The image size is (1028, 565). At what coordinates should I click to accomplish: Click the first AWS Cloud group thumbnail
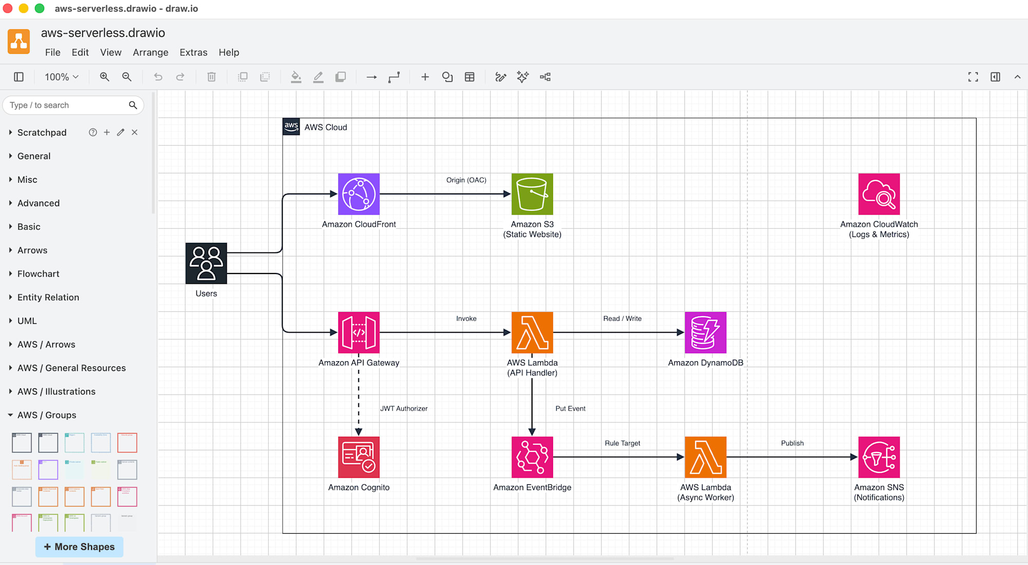tap(22, 442)
